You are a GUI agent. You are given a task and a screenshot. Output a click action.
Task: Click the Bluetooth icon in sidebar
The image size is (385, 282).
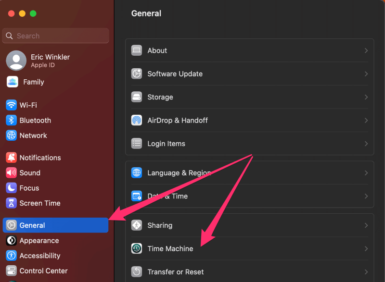coord(11,120)
